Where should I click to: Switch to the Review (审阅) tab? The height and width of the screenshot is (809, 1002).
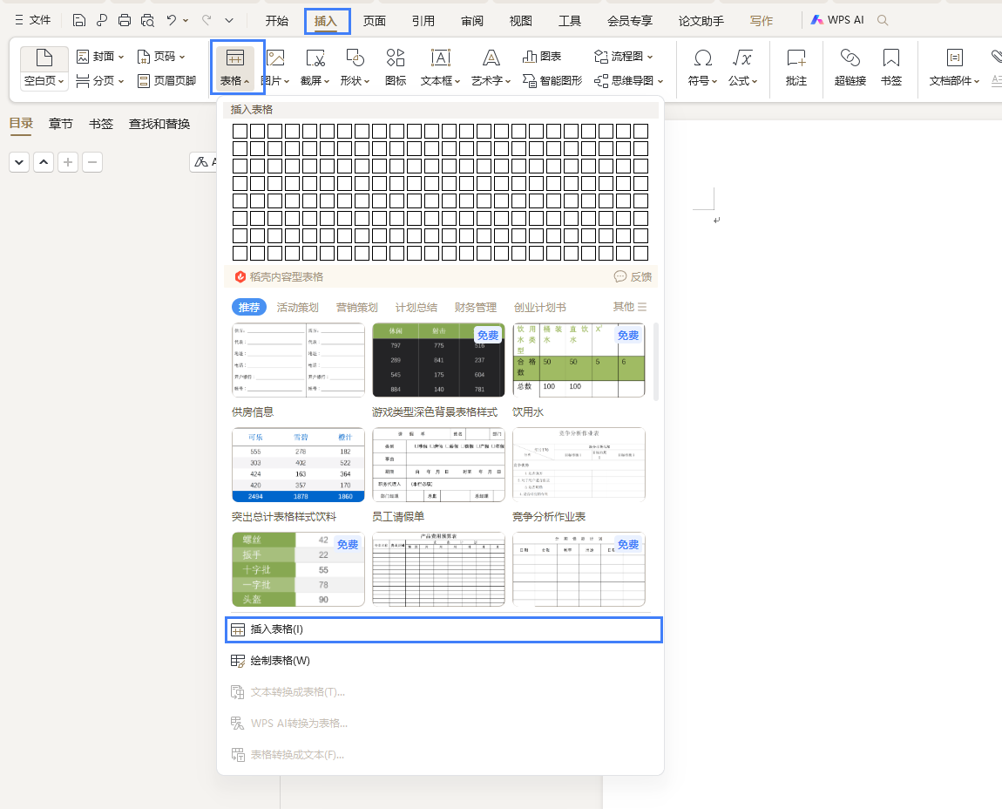click(472, 21)
